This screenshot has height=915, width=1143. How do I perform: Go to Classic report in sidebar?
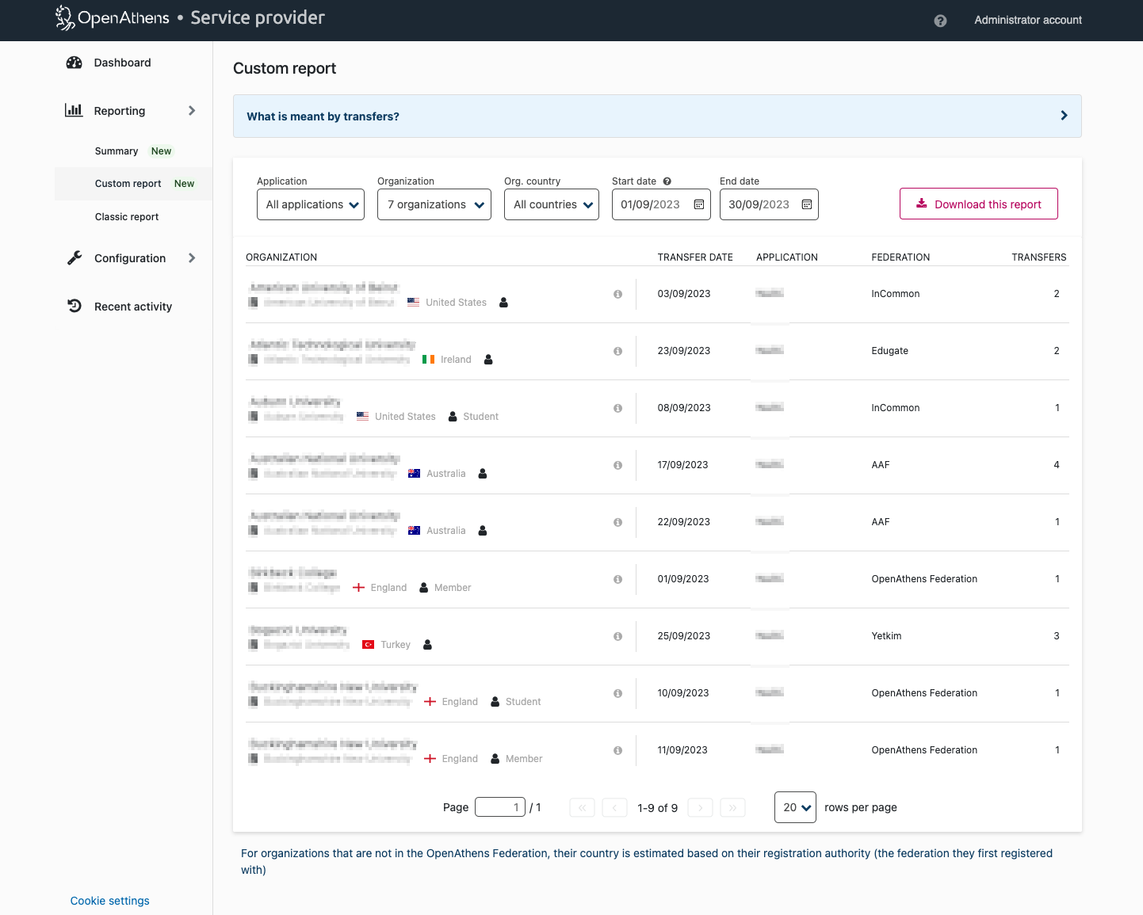[x=127, y=217]
